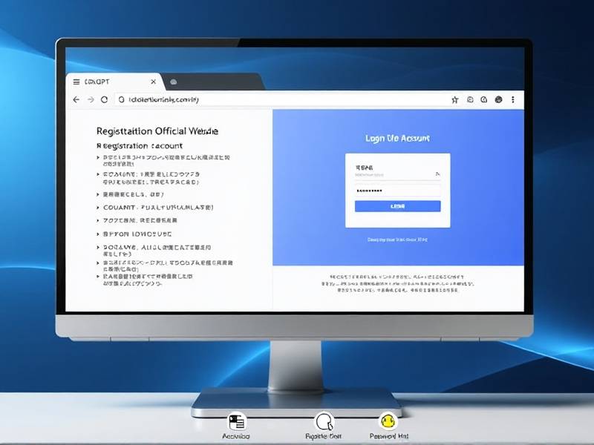Click the profile avatar icon in toolbar
The height and width of the screenshot is (445, 594).
point(498,99)
